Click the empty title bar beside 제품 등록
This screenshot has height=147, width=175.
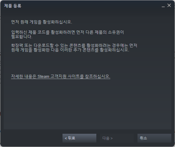(91, 6)
